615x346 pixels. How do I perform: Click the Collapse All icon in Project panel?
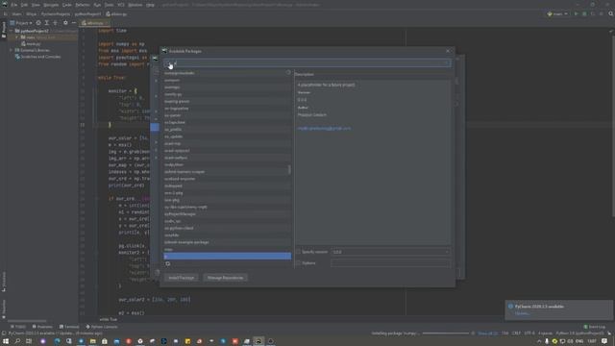click(55, 23)
